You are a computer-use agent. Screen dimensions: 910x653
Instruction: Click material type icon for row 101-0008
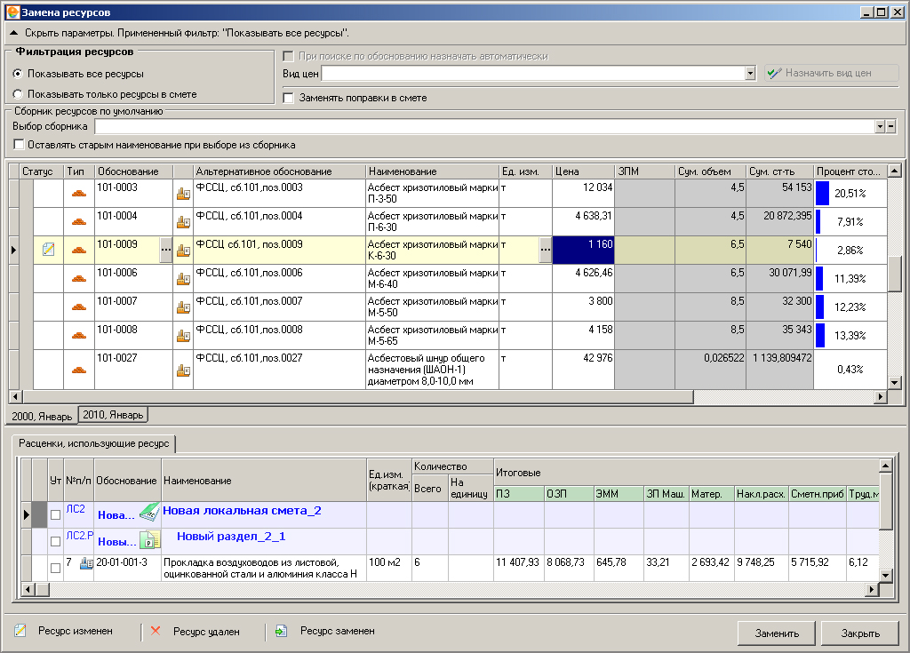(79, 336)
